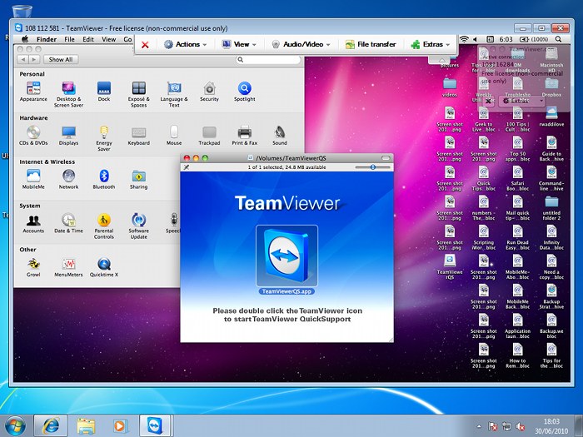Screen dimensions: 583x437
Task: Open Language & Text preferences
Action: [174, 94]
